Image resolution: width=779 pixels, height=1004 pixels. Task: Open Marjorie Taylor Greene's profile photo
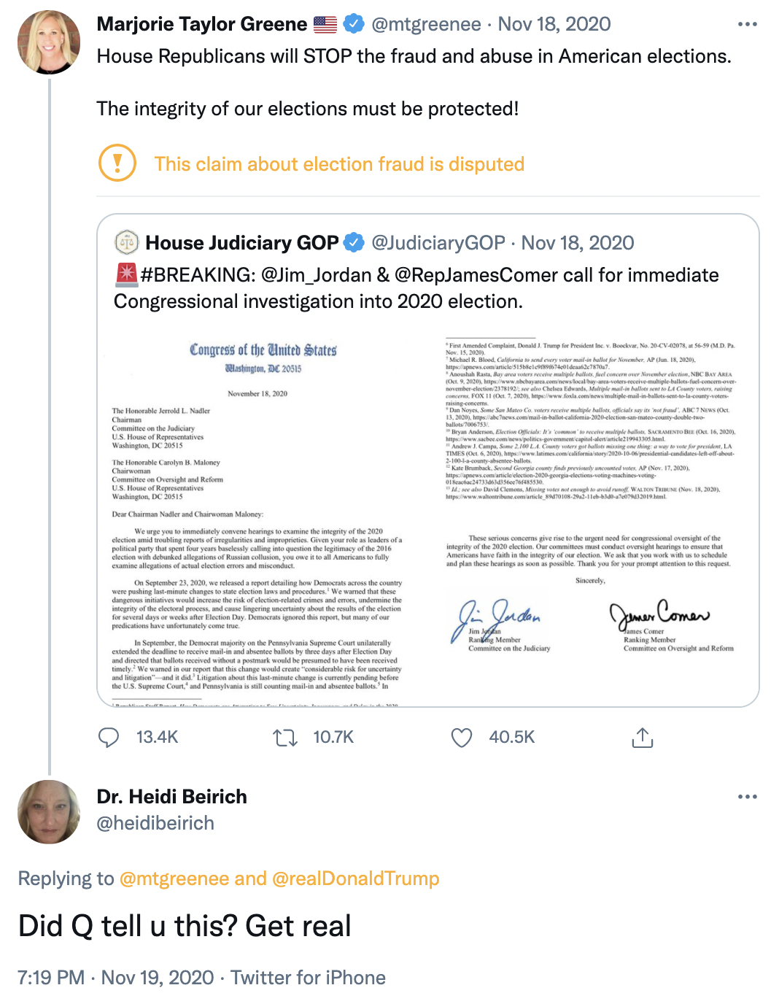[x=49, y=42]
